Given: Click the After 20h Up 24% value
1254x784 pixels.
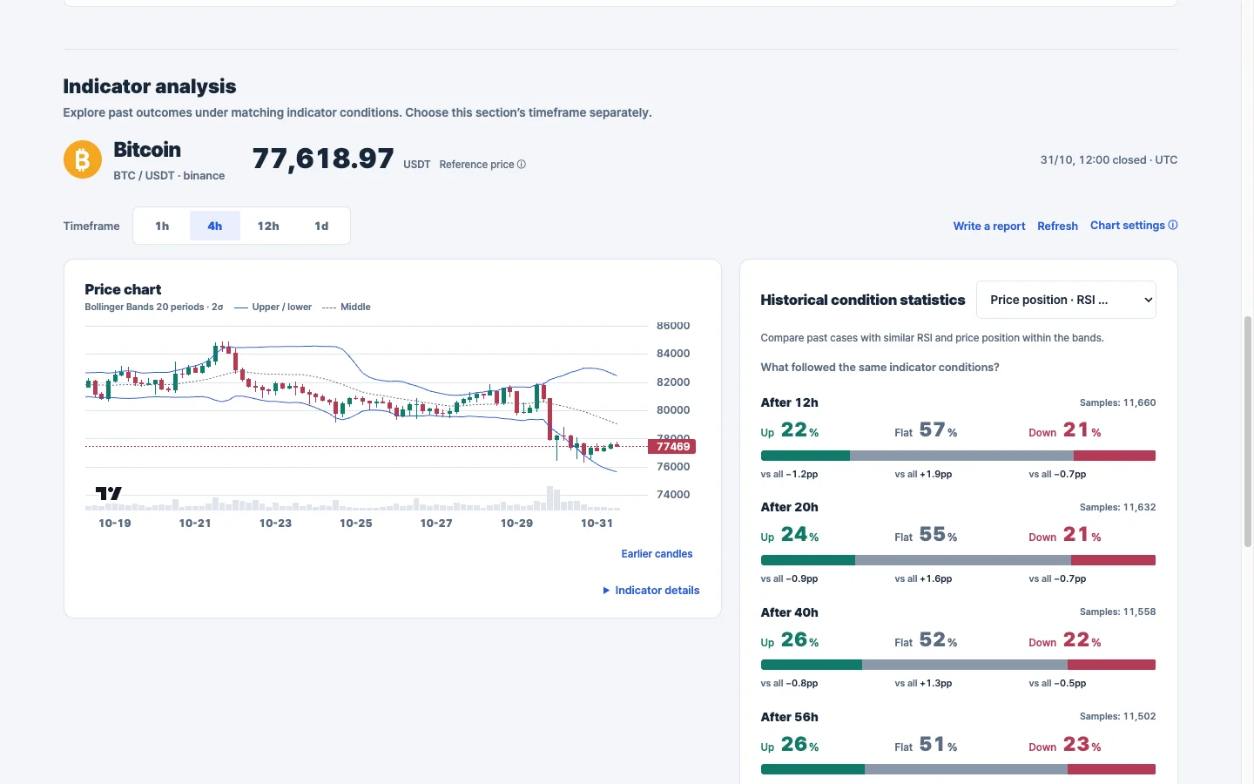Looking at the screenshot, I should [799, 535].
